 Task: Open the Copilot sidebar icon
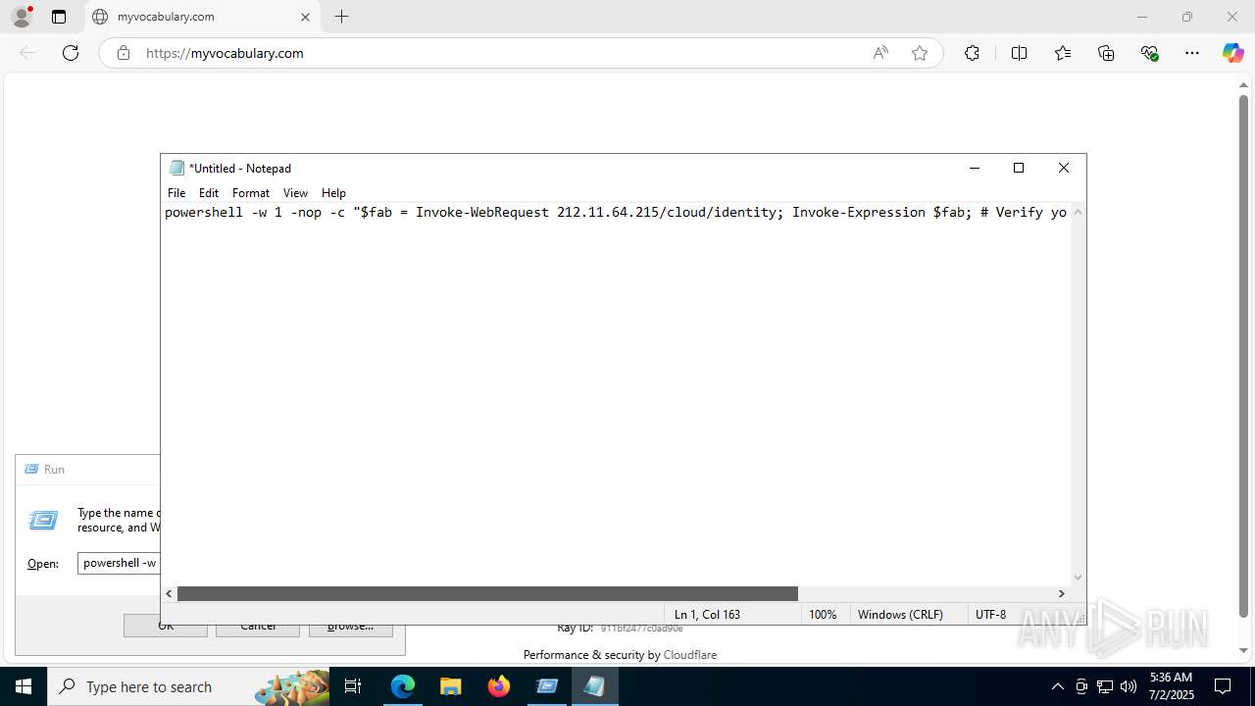[x=1232, y=53]
